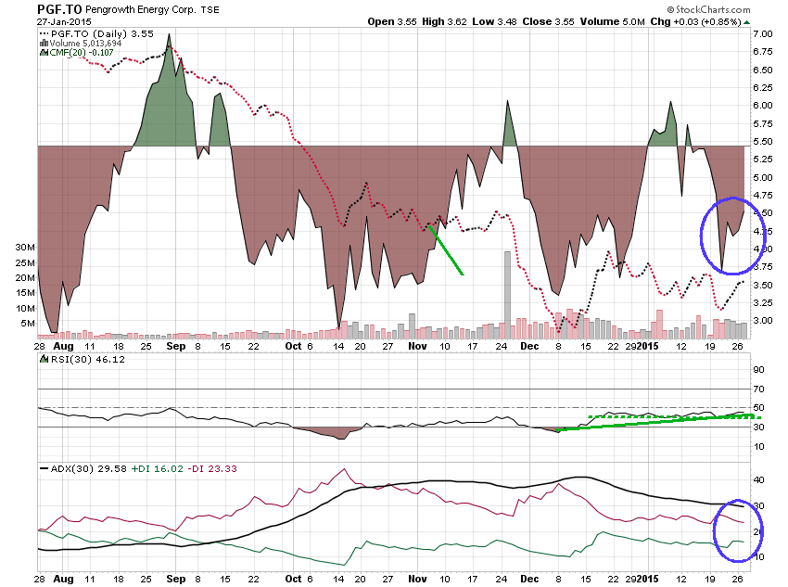
Task: Click the PGF.TO ticker symbol title
Action: [59, 9]
